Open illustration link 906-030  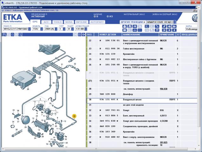point(164,89)
